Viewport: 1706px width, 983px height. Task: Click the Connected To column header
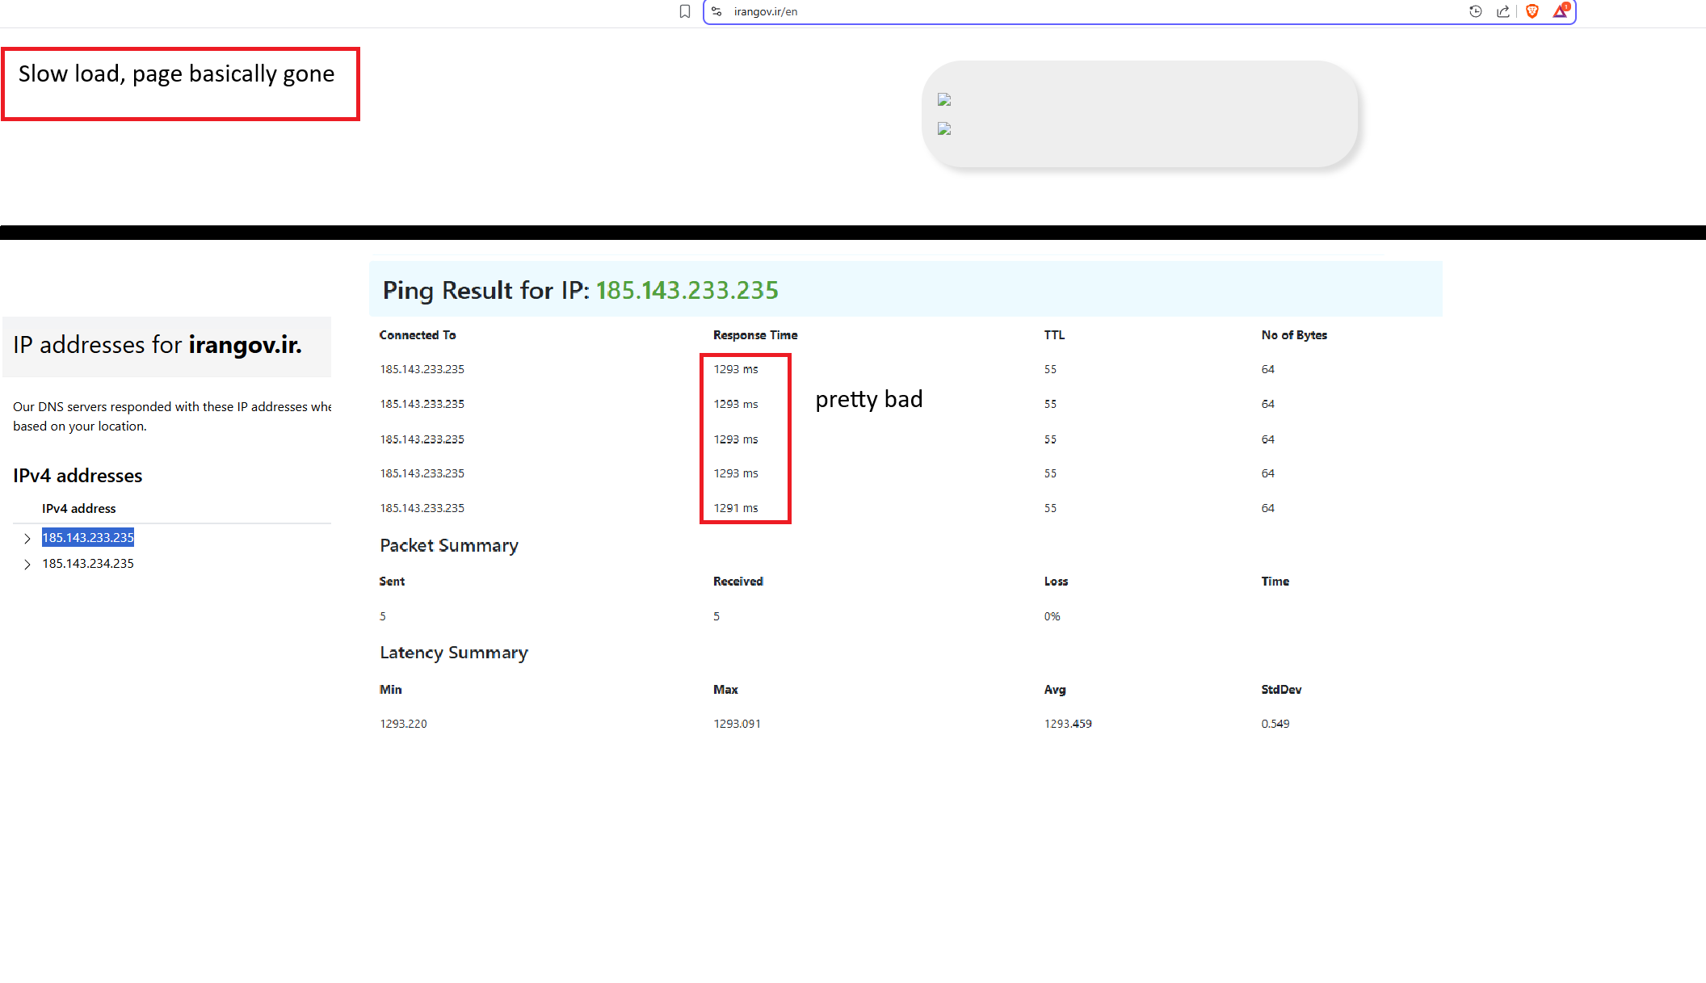tap(418, 335)
